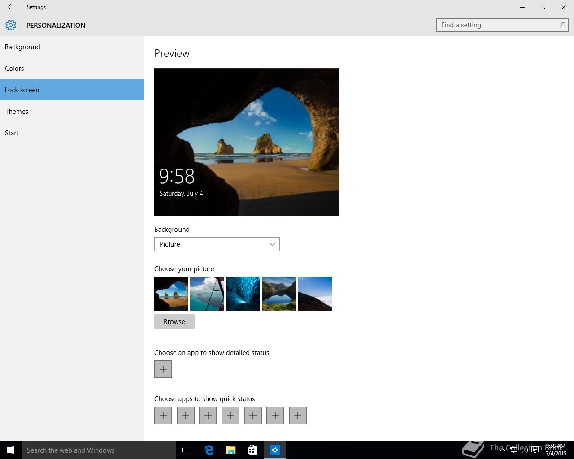Click the Browse button

pos(174,321)
